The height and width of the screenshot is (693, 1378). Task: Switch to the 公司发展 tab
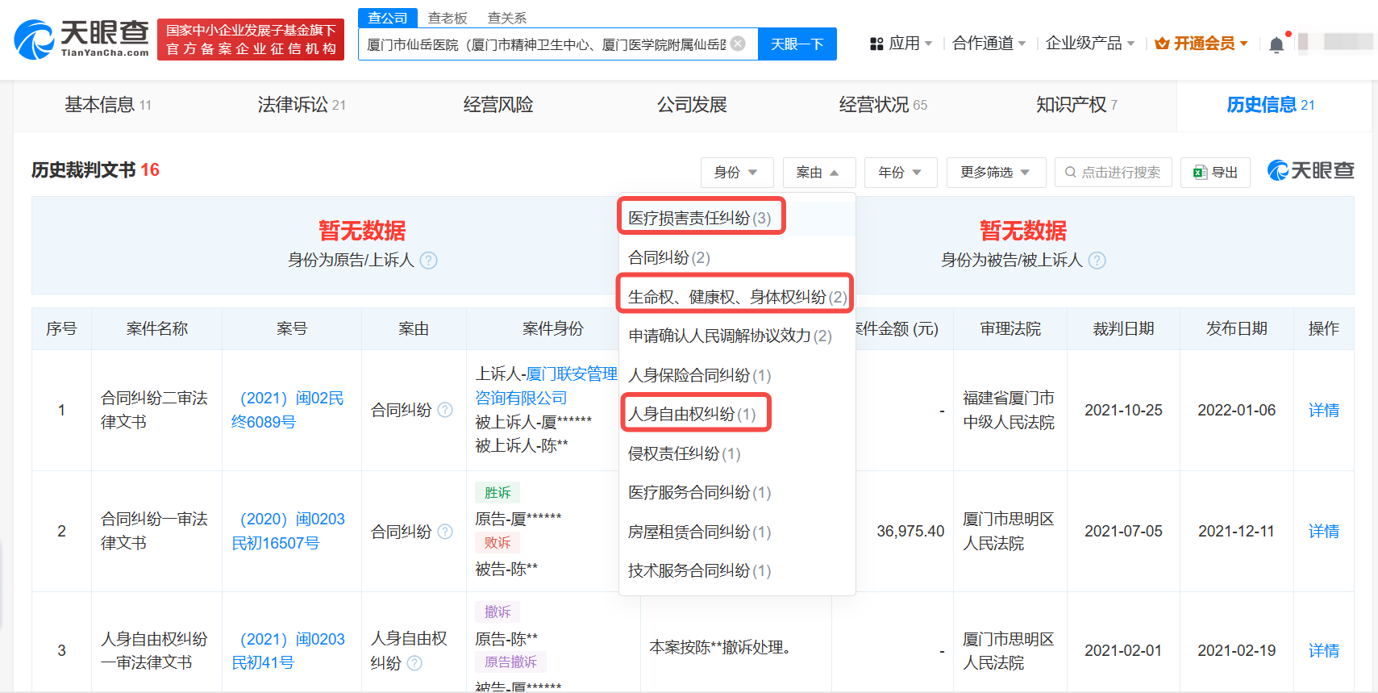(x=692, y=105)
